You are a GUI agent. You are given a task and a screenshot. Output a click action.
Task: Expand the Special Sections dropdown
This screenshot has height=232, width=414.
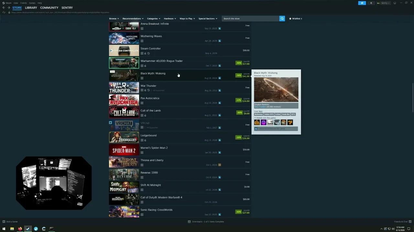click(x=208, y=19)
